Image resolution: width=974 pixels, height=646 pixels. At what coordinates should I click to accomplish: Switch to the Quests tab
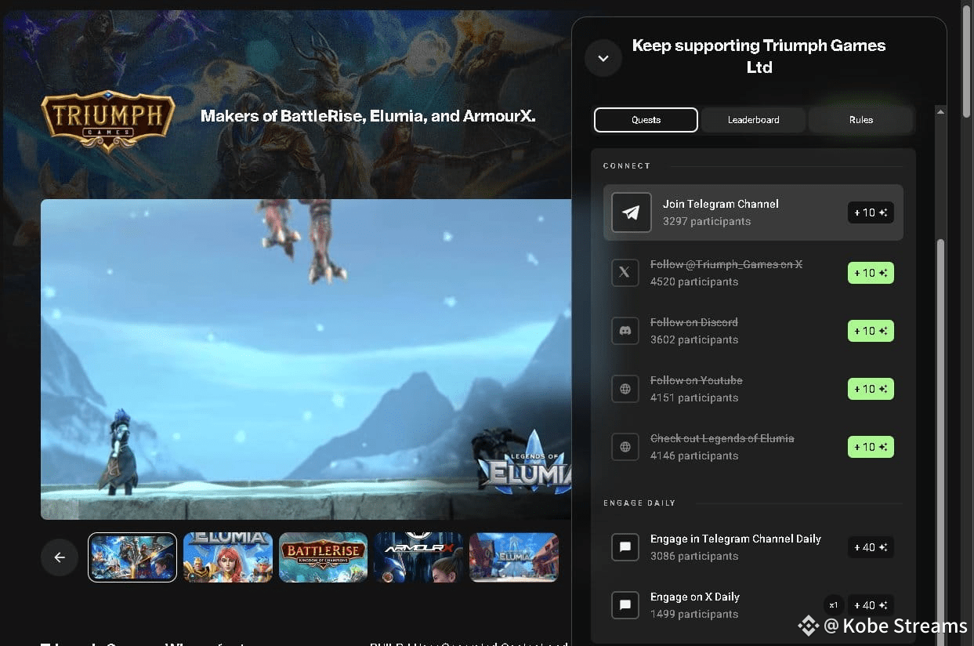[646, 120]
